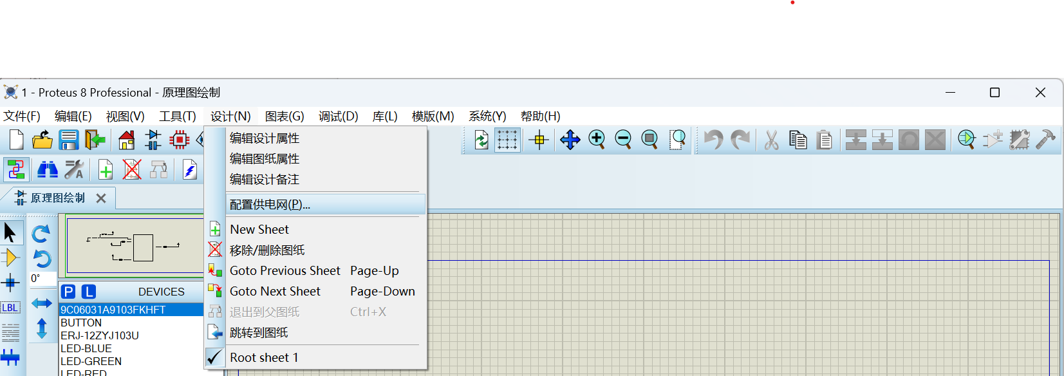Zoom out with the minus magnifier
The height and width of the screenshot is (376, 1064).
(623, 139)
